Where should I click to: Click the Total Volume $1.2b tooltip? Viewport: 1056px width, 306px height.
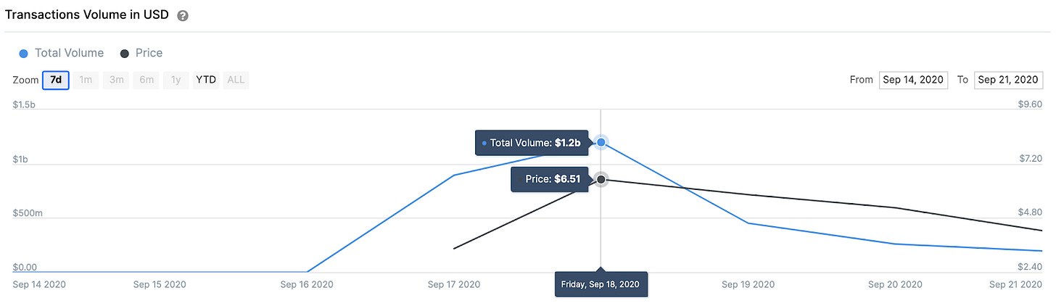pos(532,143)
